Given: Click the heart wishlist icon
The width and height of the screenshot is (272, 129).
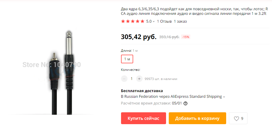Looking at the screenshot, I should click(236, 118).
